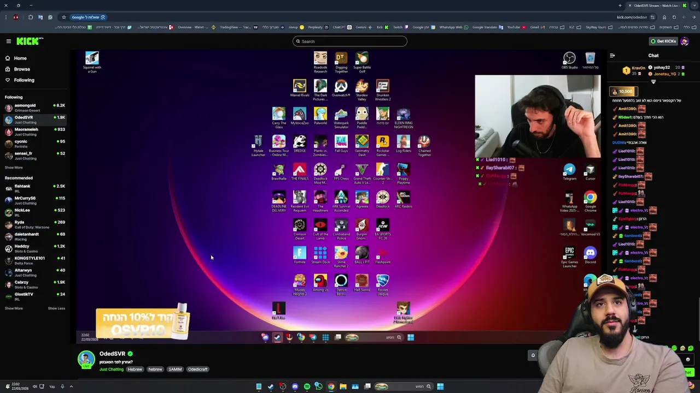Viewport: 700px width, 393px height.
Task: Click the OdedSVR streamer avatar
Action: pos(86,359)
